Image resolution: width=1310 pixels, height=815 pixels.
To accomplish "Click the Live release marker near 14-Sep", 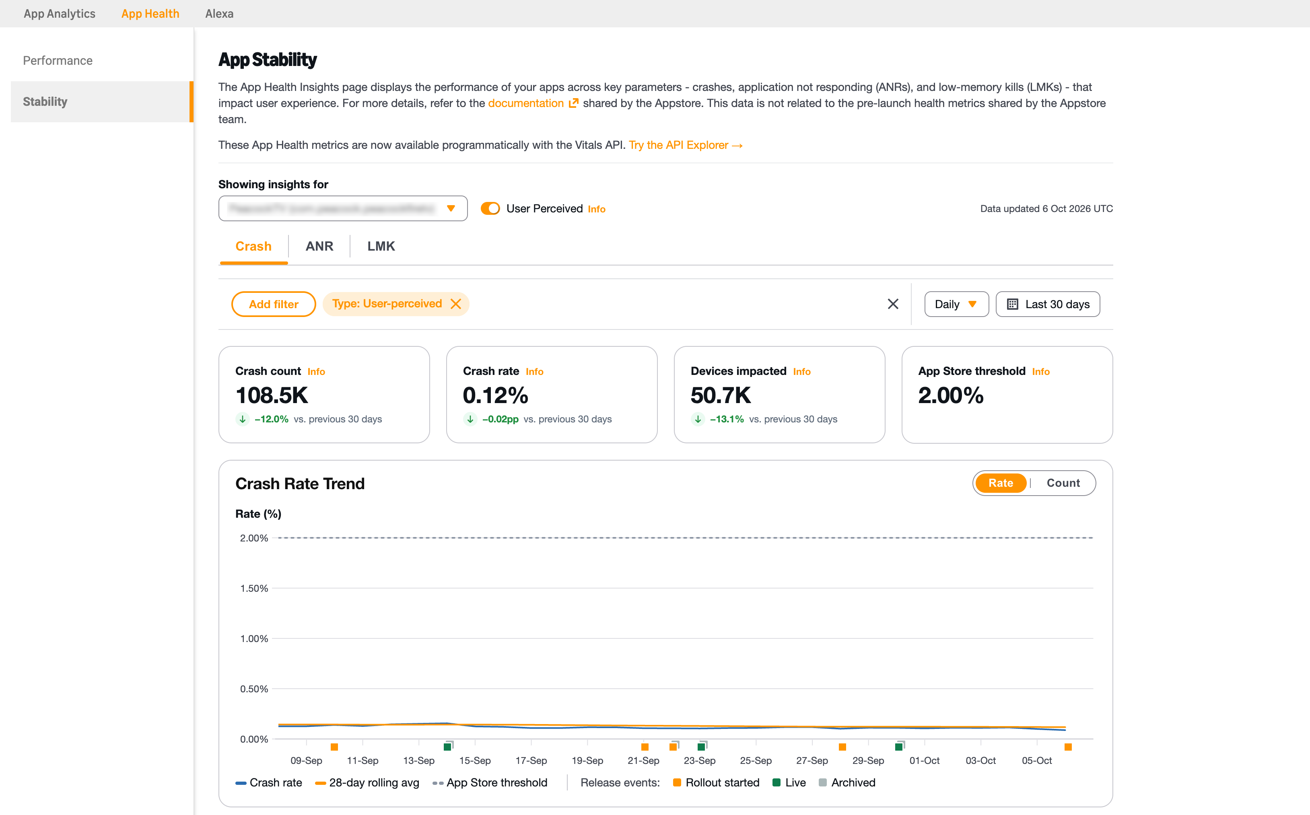I will tap(447, 747).
